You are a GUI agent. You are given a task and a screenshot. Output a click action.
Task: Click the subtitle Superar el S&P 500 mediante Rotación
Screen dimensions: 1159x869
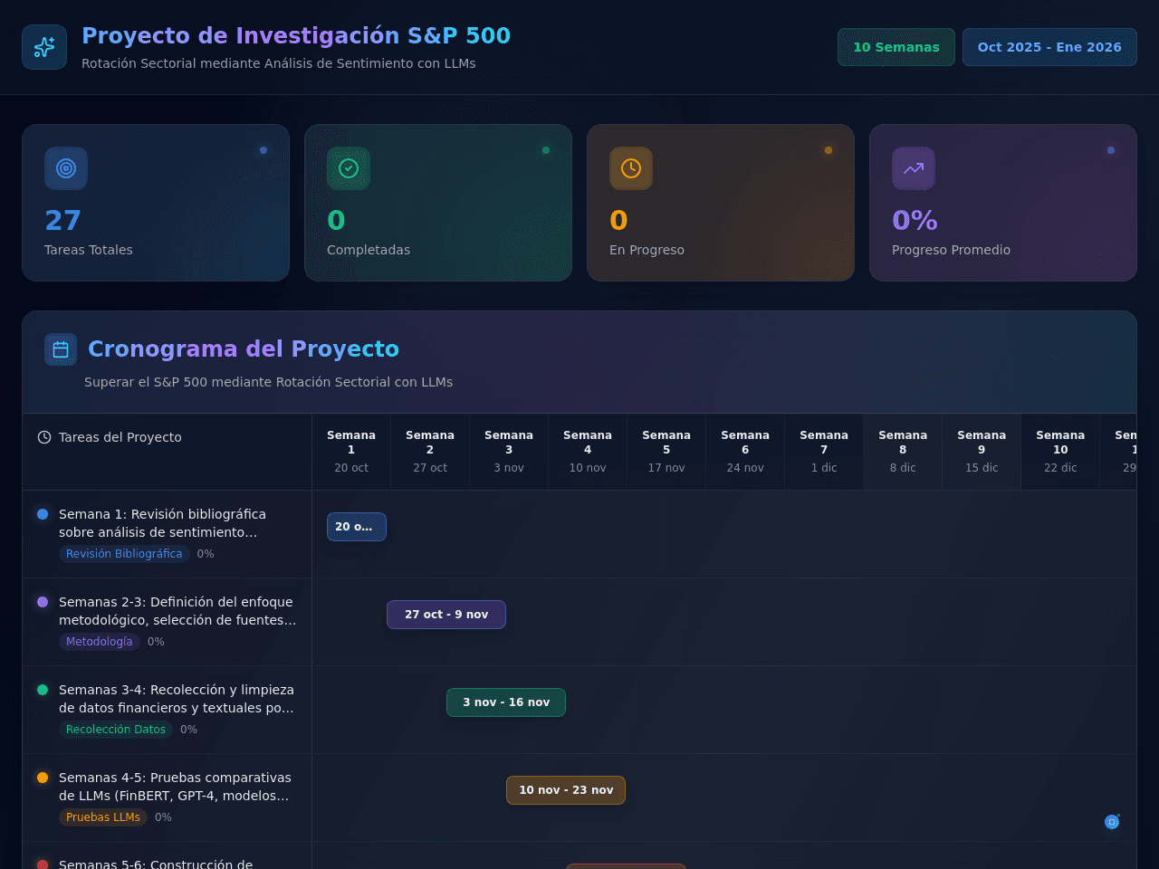click(x=268, y=382)
